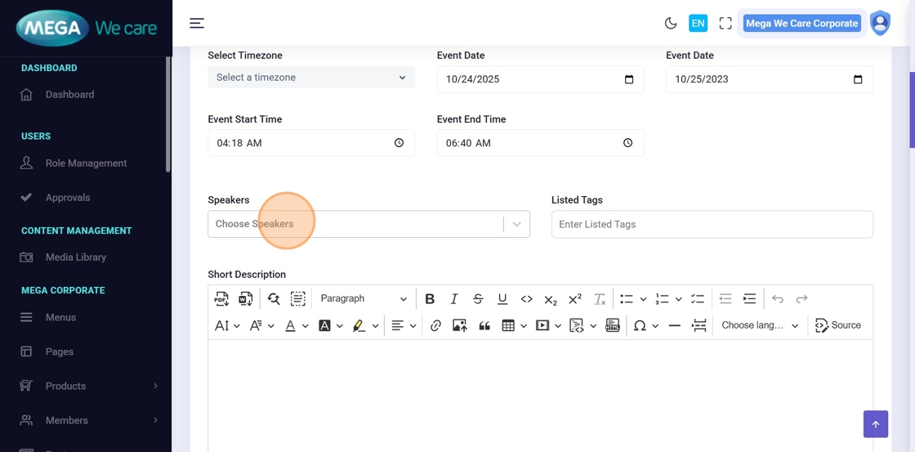Toggle fullscreen mode in the header
Screen dimensions: 915x452
click(x=725, y=24)
